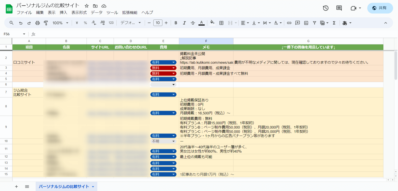The height and width of the screenshot is (191, 398).
Task: Open the borders tool
Action: point(221,23)
